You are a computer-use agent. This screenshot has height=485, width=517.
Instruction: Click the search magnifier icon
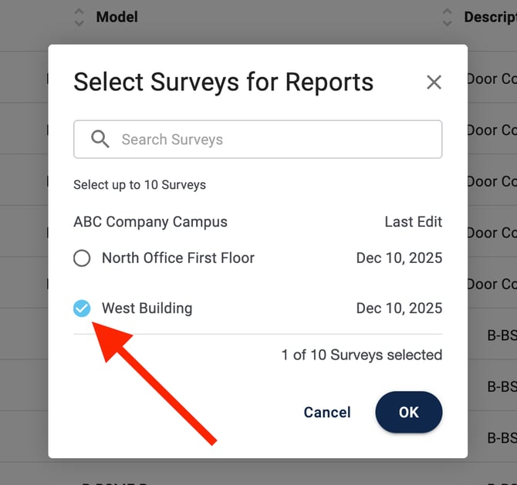(x=100, y=140)
